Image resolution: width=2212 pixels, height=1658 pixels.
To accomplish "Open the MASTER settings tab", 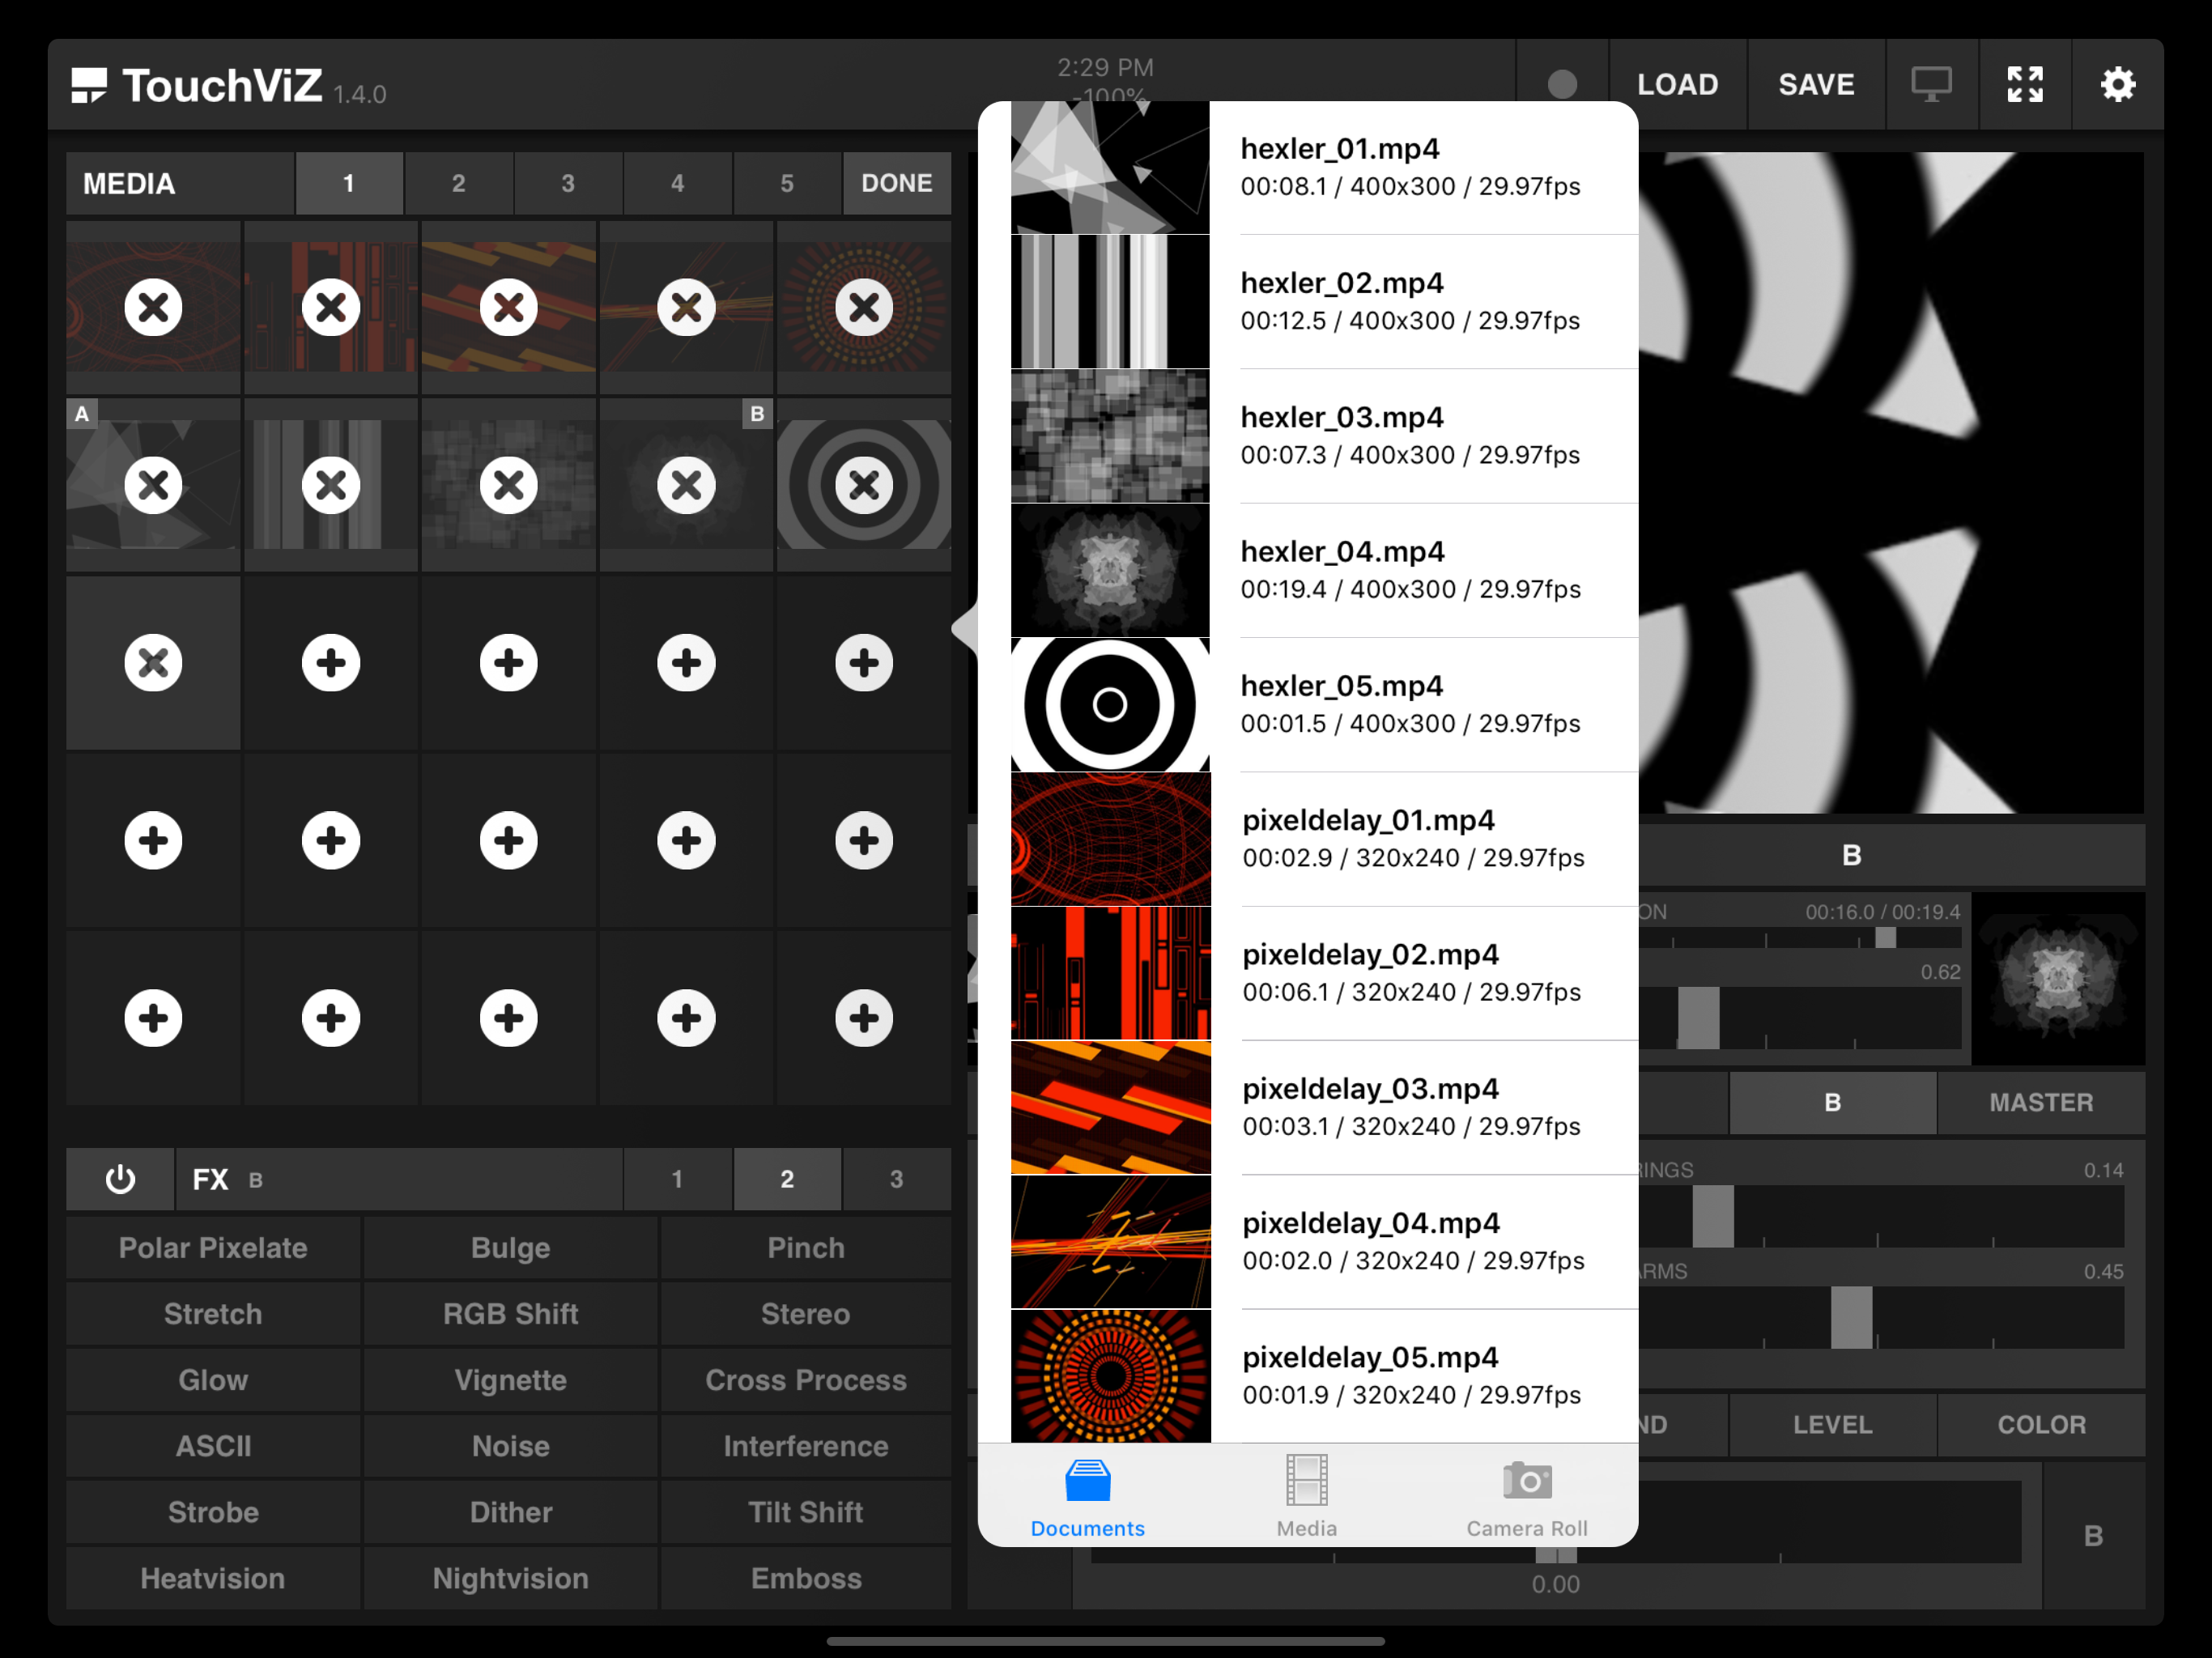I will pos(2040,1102).
